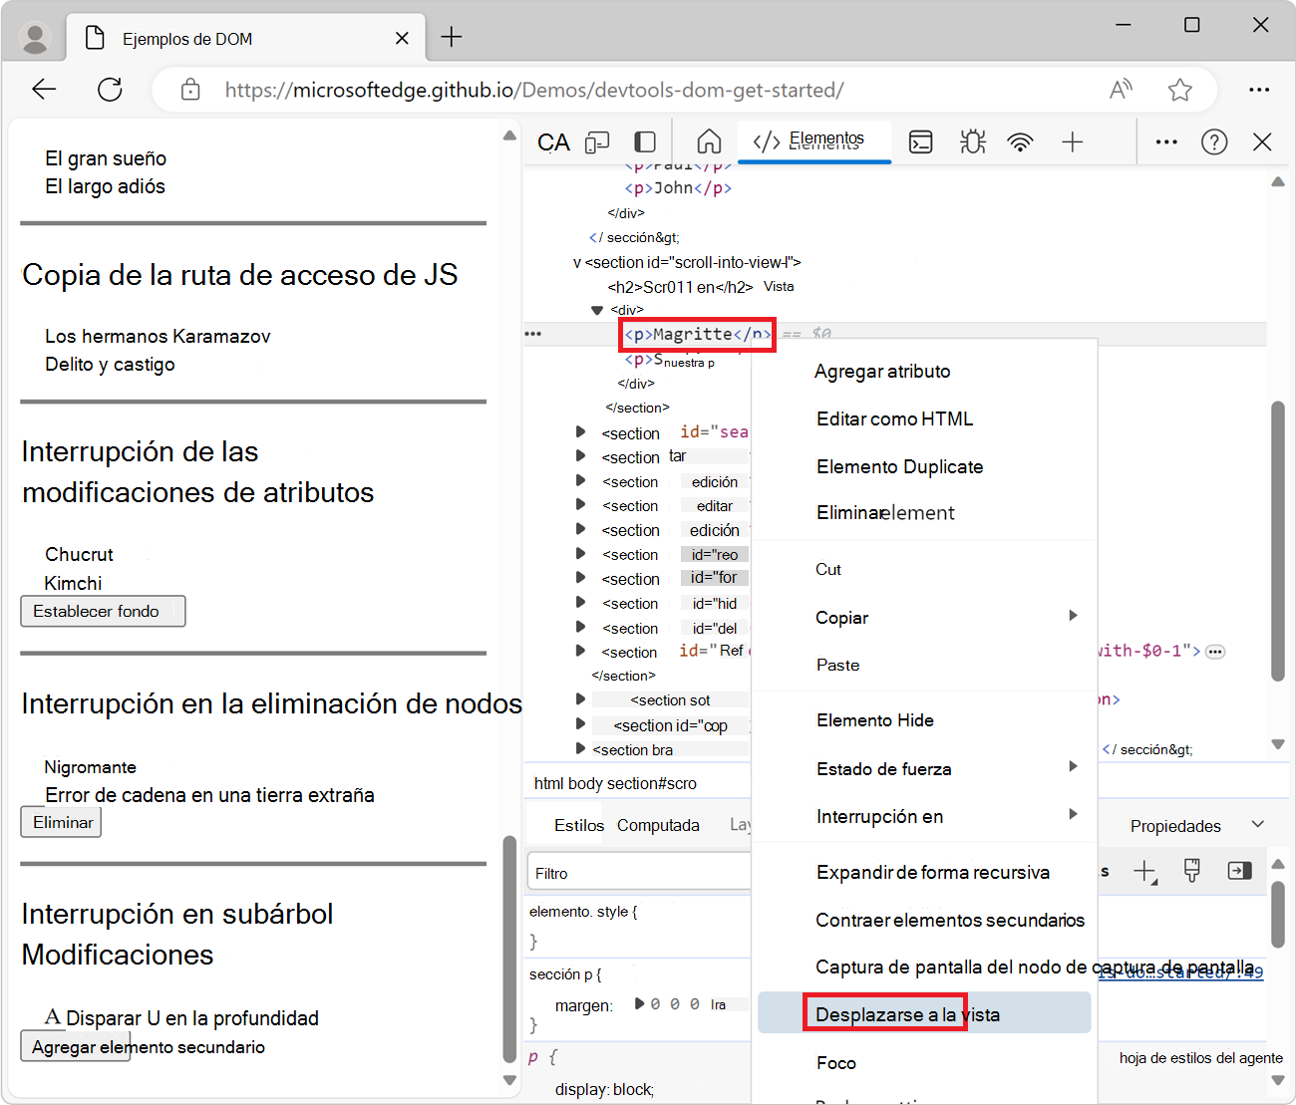Reload the page with the refresh icon
1296x1105 pixels.
110,90
